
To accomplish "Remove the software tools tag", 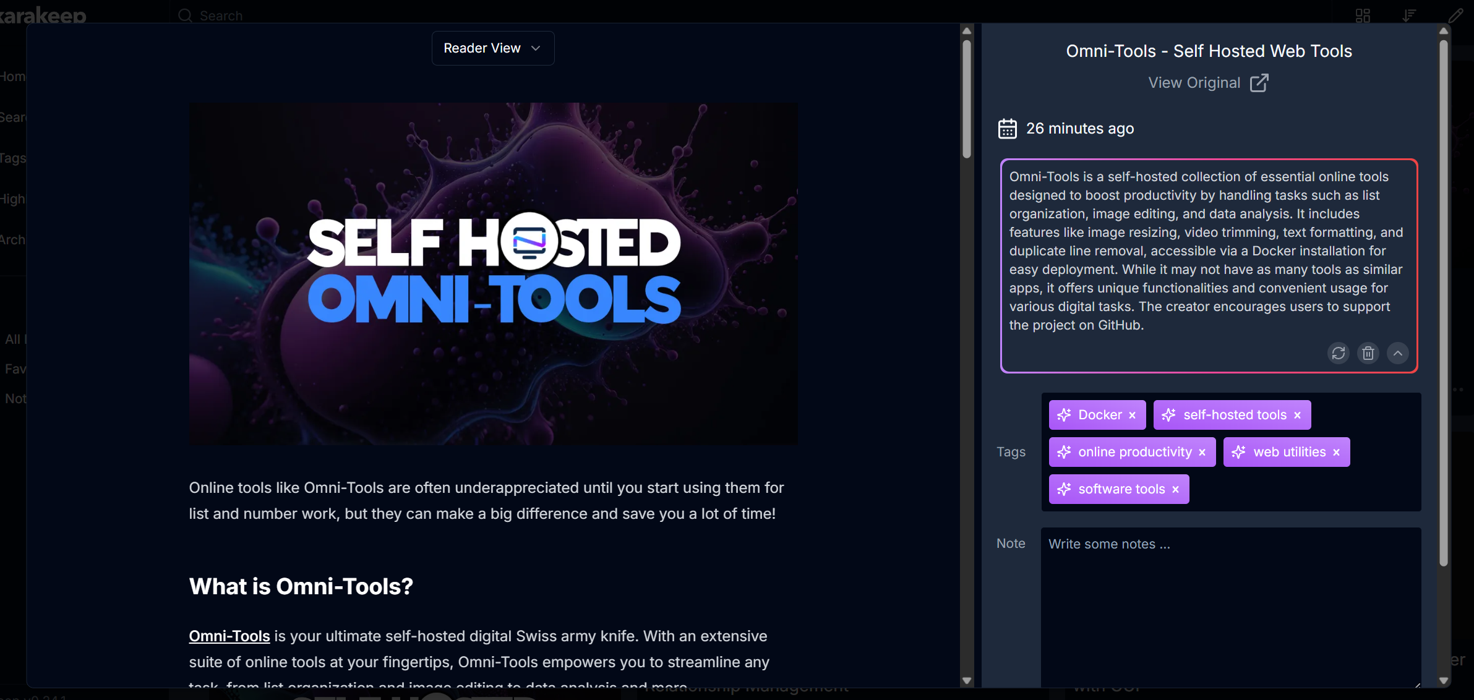I will coord(1175,490).
